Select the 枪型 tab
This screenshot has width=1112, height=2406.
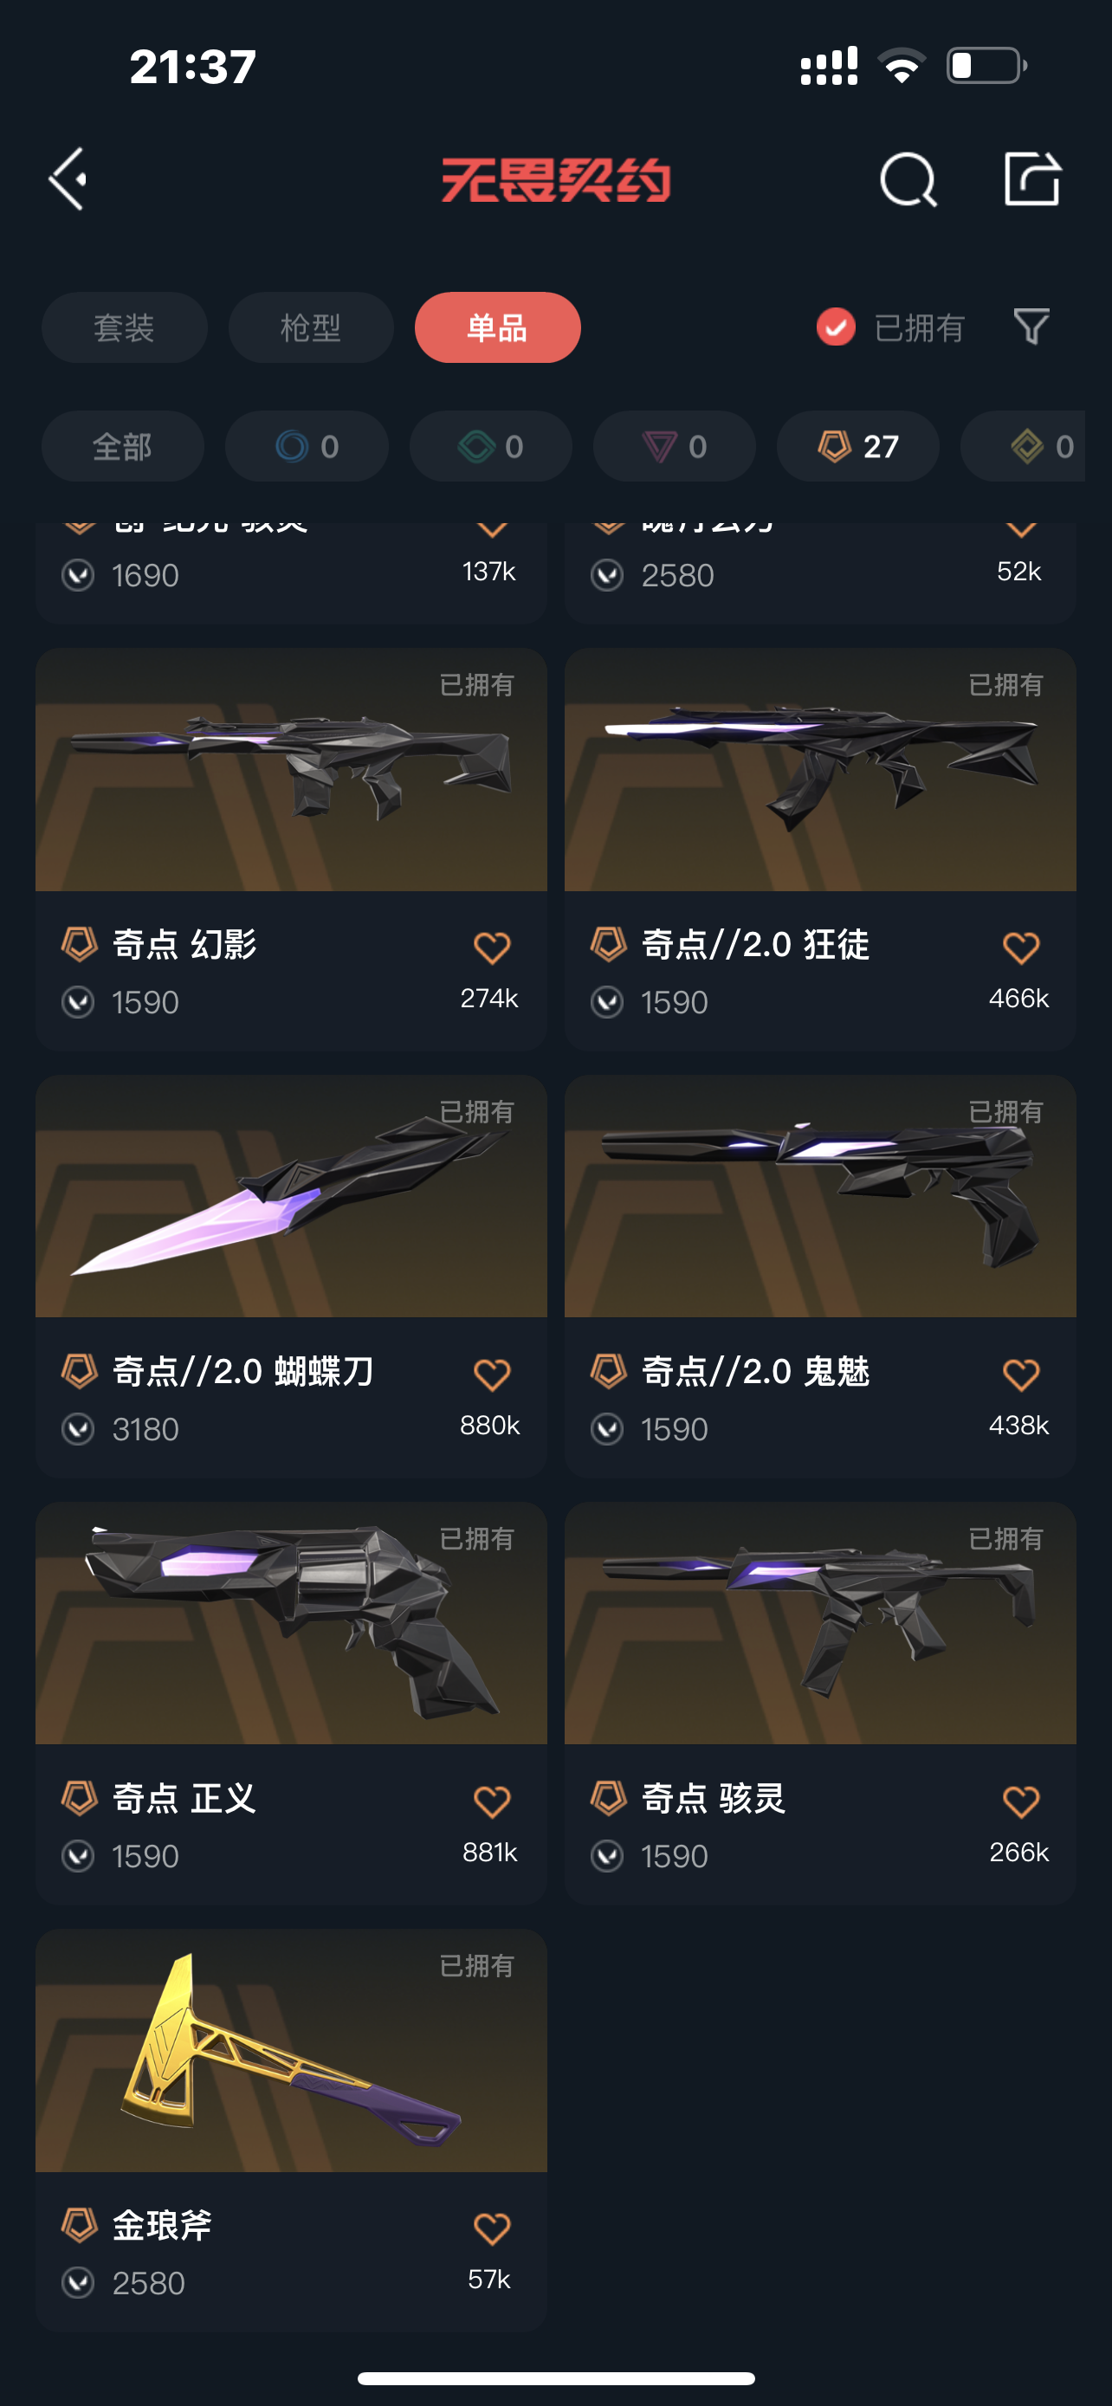[311, 328]
